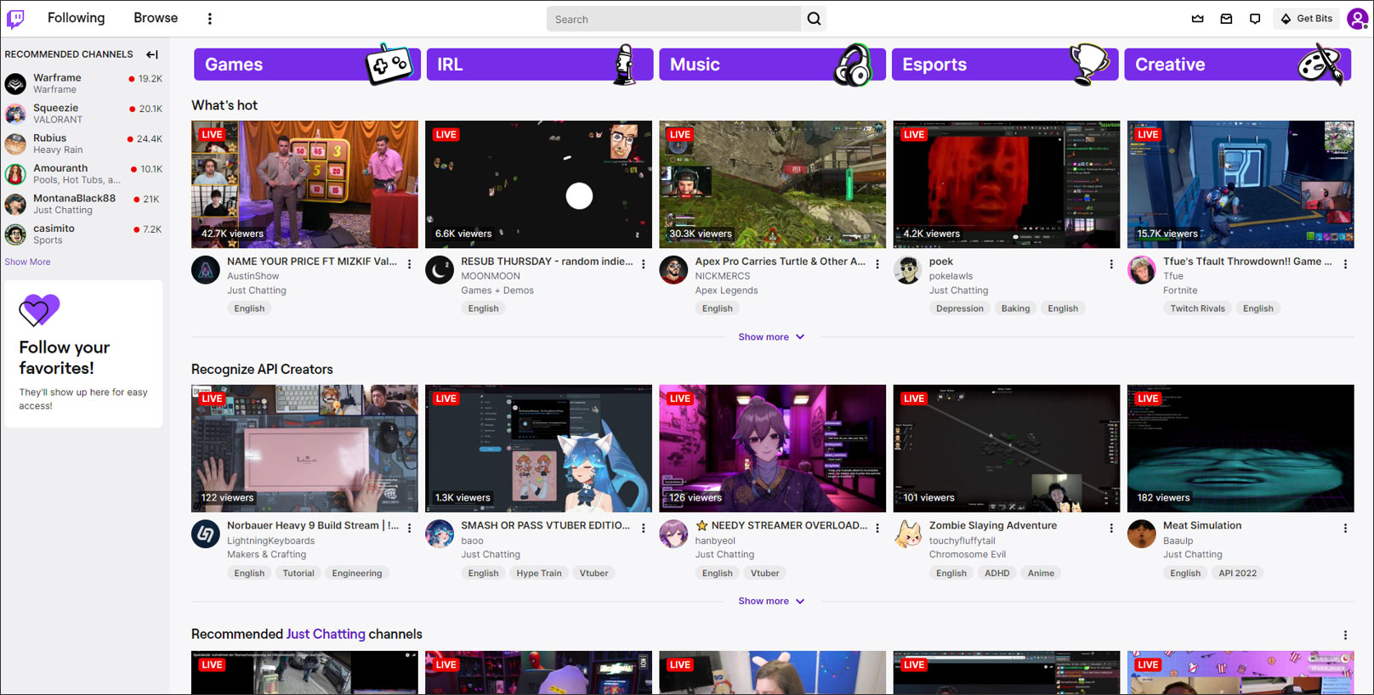
Task: Open options menu for AustinShow stream
Action: coord(410,264)
